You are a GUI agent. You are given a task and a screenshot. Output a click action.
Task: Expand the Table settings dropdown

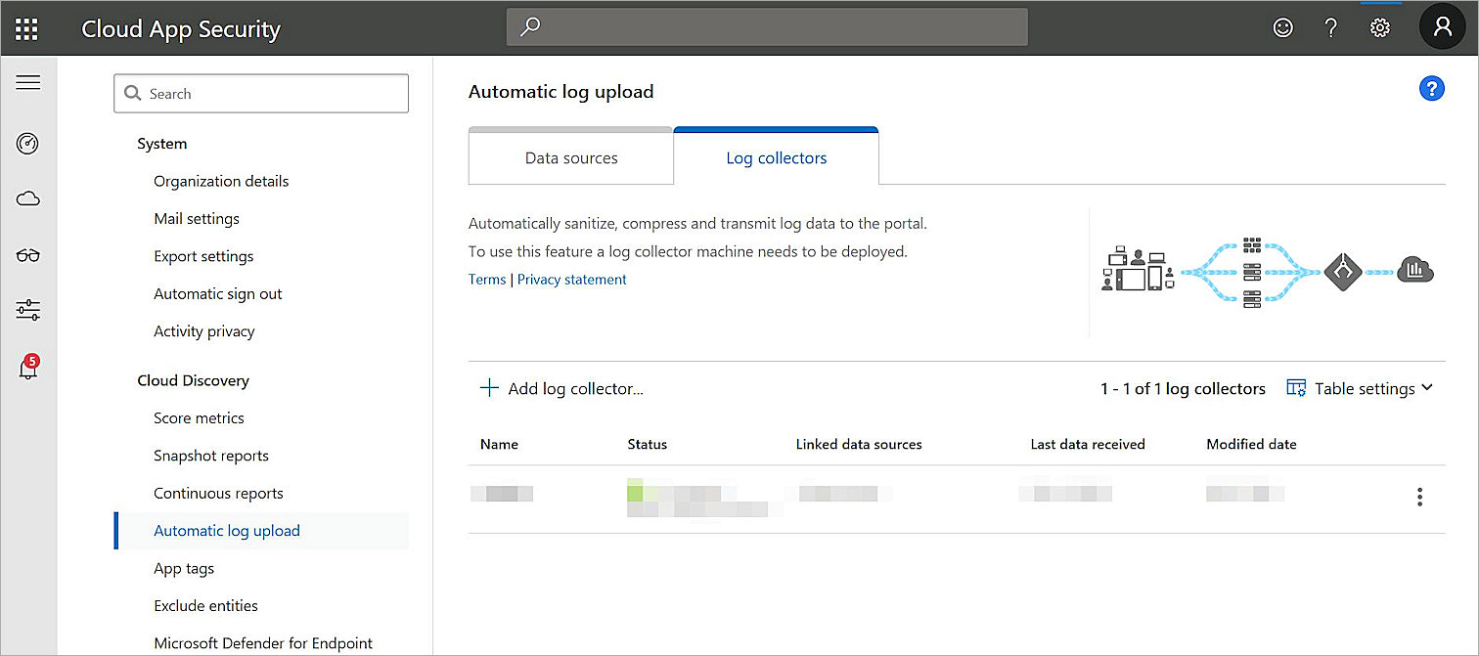(1361, 388)
